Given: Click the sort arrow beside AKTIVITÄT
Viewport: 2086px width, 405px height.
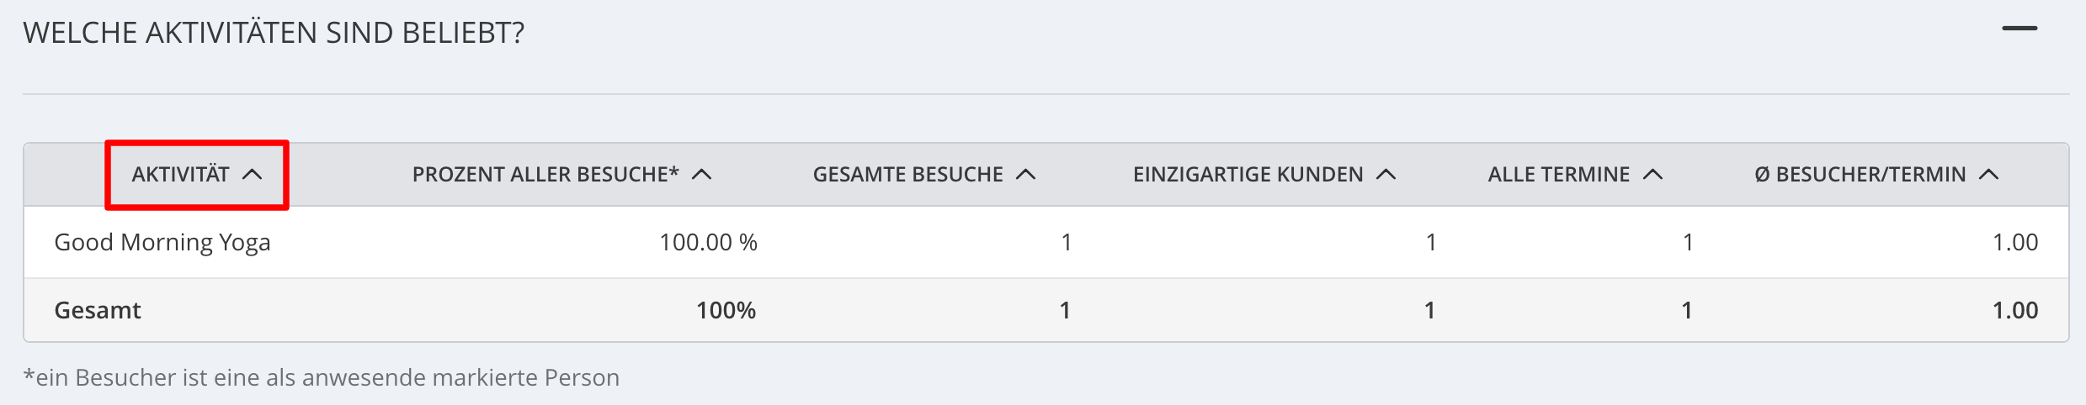Looking at the screenshot, I should pos(253,175).
